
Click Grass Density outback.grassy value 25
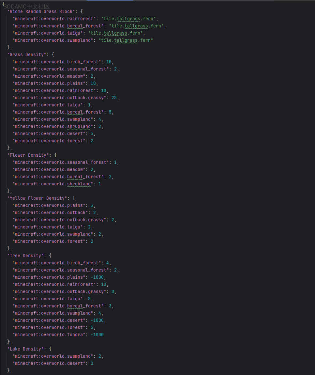click(x=114, y=98)
